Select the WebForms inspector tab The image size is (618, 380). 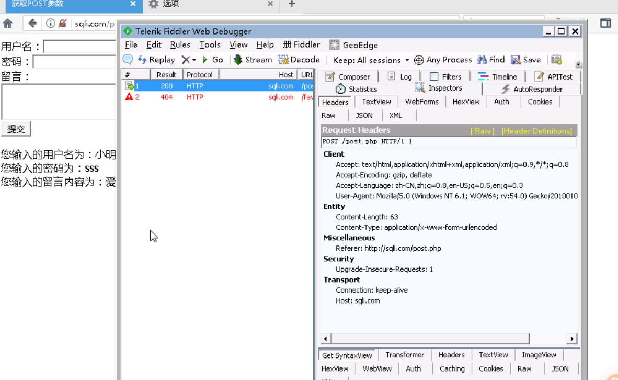[x=422, y=102]
